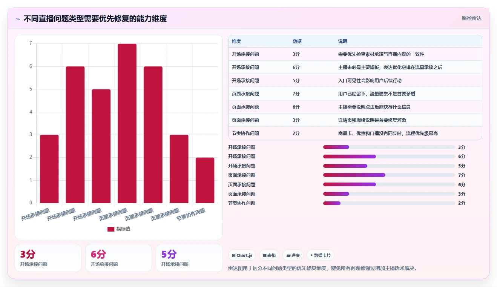Click the 节奏协作问题 chart bar at value 2
Screen dimensions: 497x287
(205, 180)
